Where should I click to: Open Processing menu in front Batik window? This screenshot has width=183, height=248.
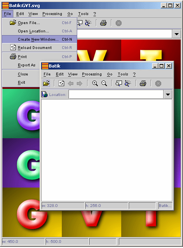point(92,74)
